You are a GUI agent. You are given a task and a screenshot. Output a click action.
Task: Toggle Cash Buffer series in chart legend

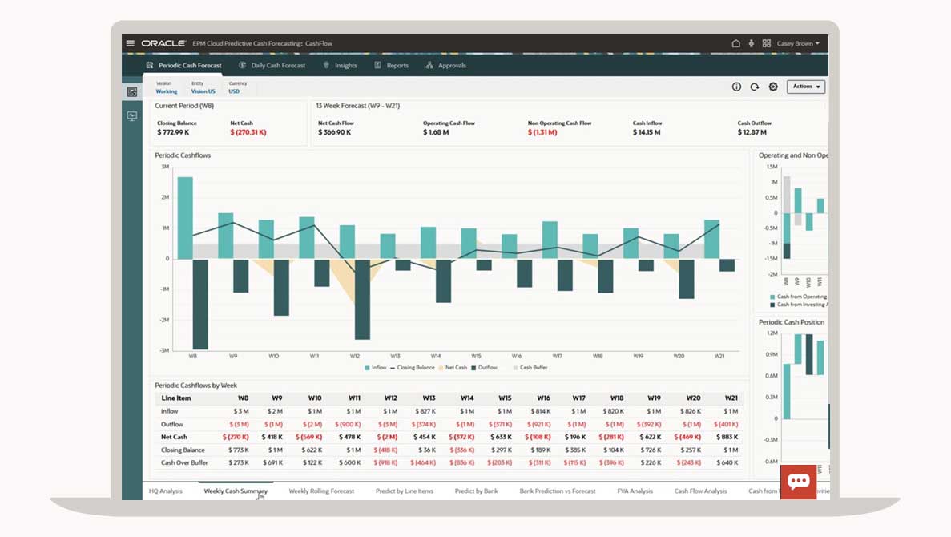coord(530,368)
